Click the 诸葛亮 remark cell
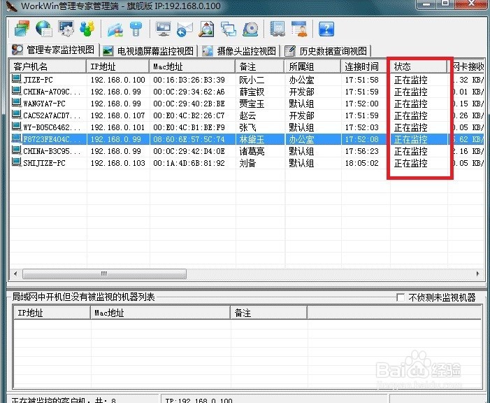 [x=252, y=151]
